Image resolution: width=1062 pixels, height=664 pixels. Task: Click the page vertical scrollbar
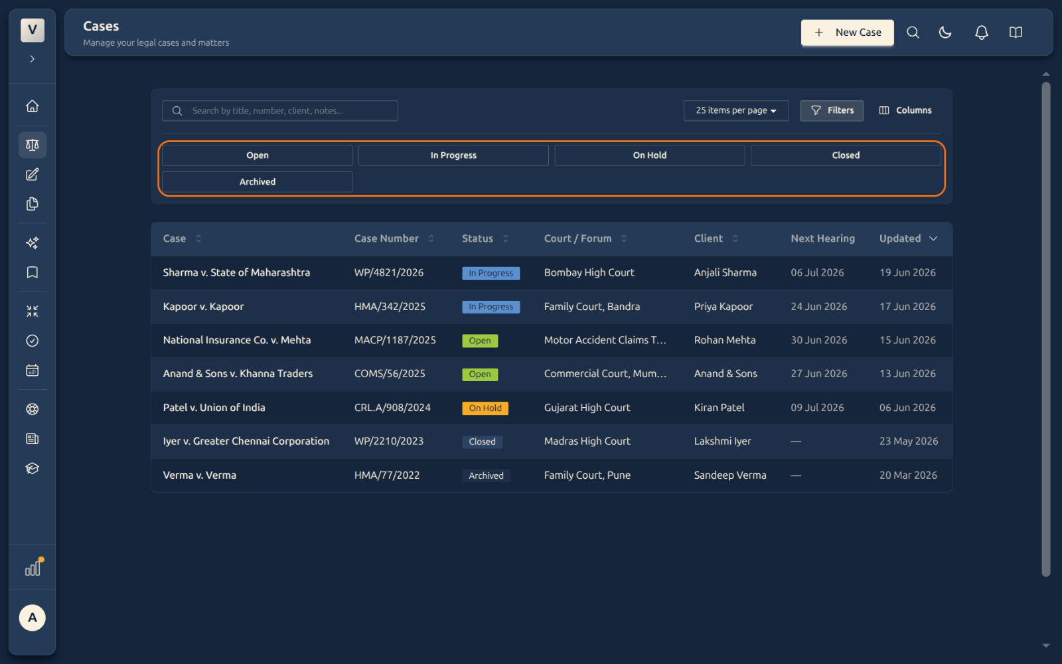(x=1046, y=329)
